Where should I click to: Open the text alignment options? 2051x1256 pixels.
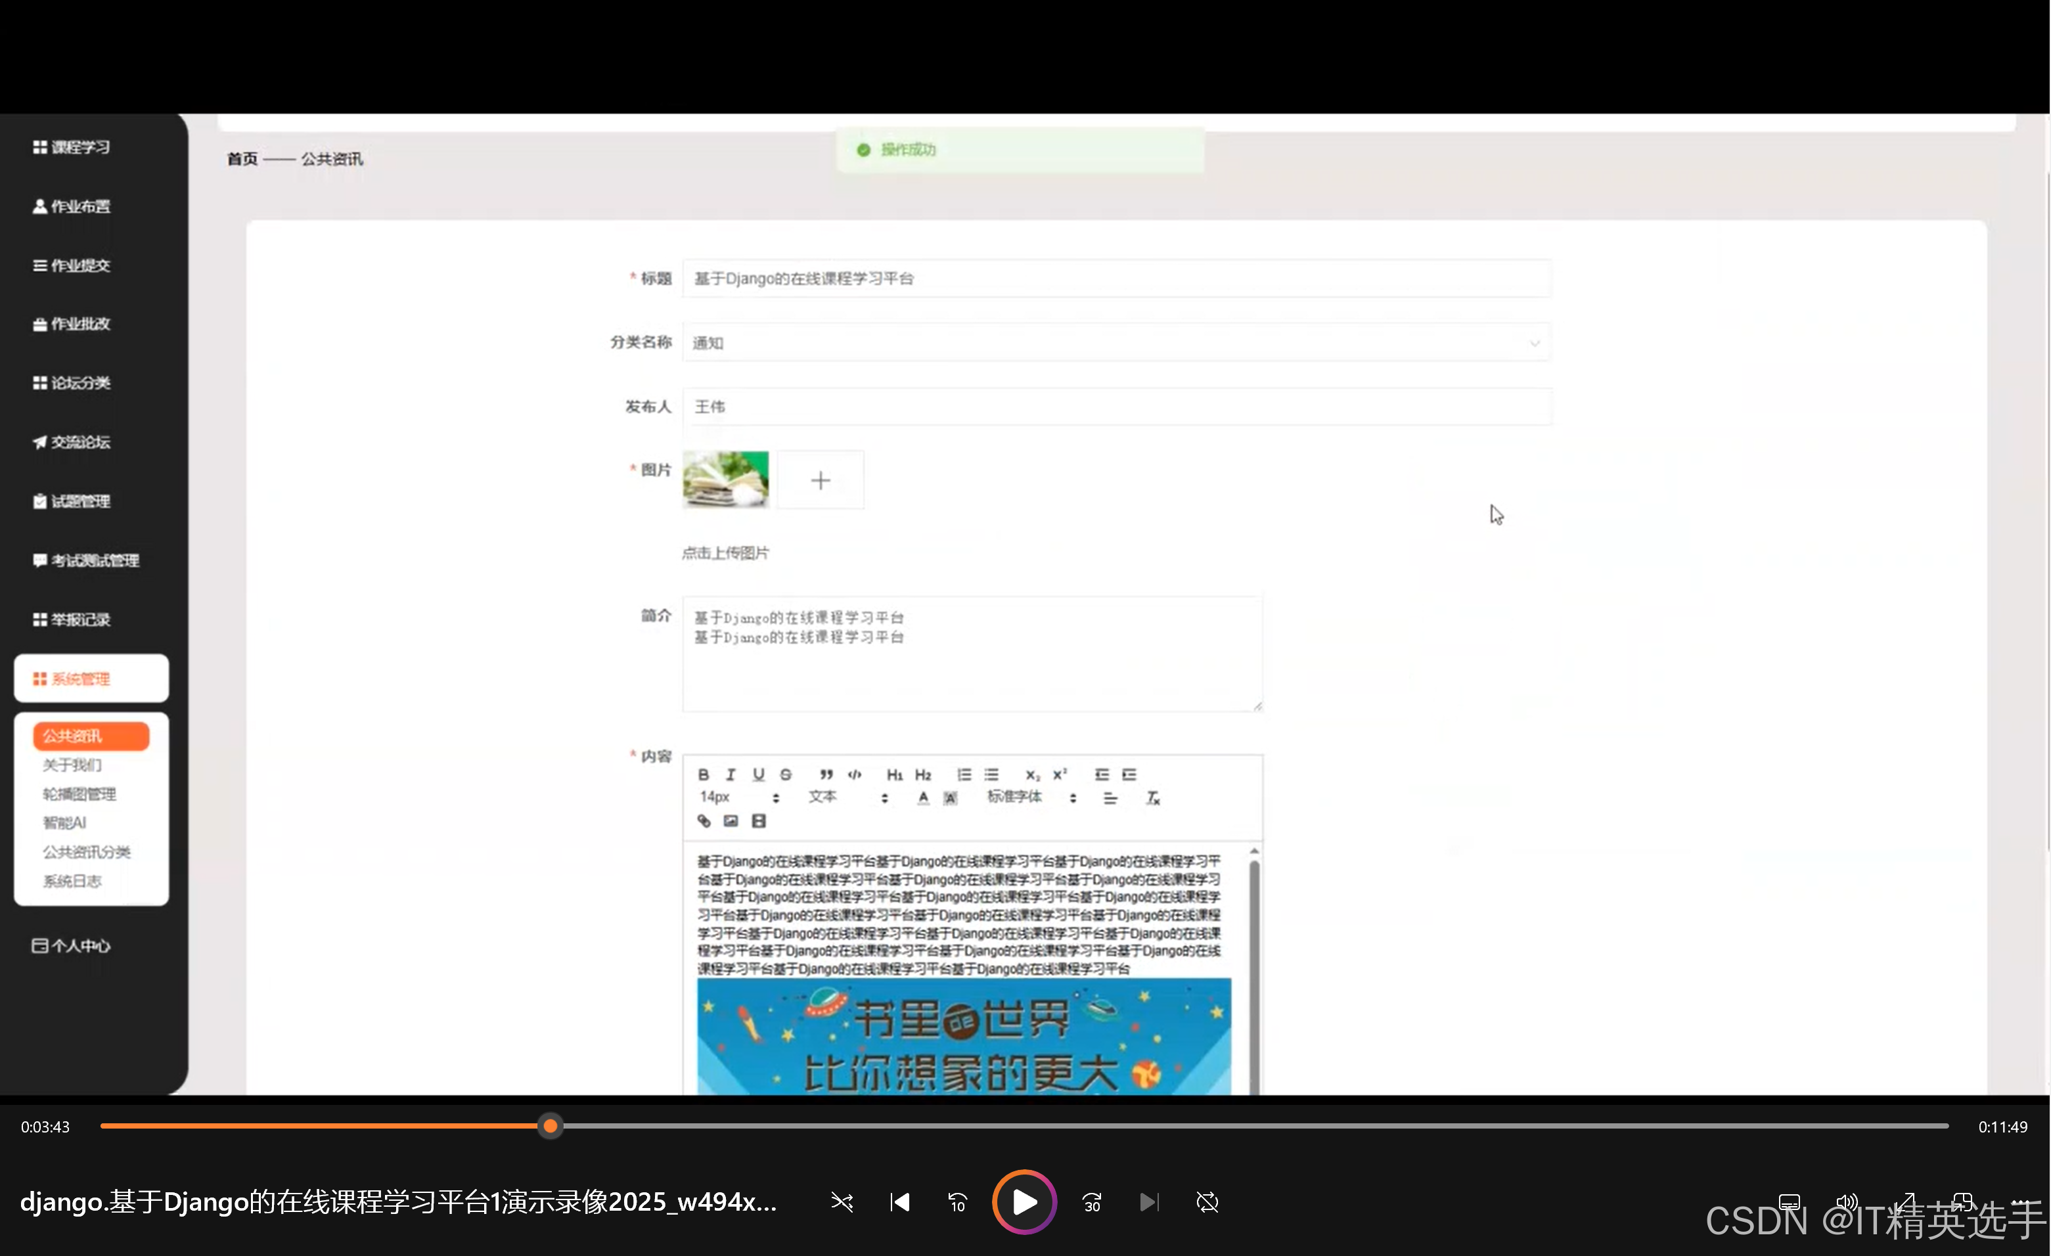1110,797
